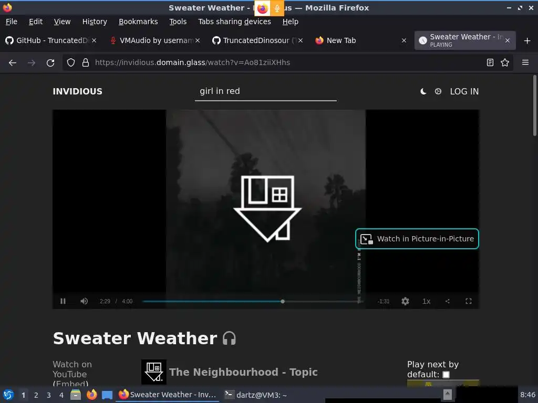Open the file manager taskbar icon

point(76,395)
